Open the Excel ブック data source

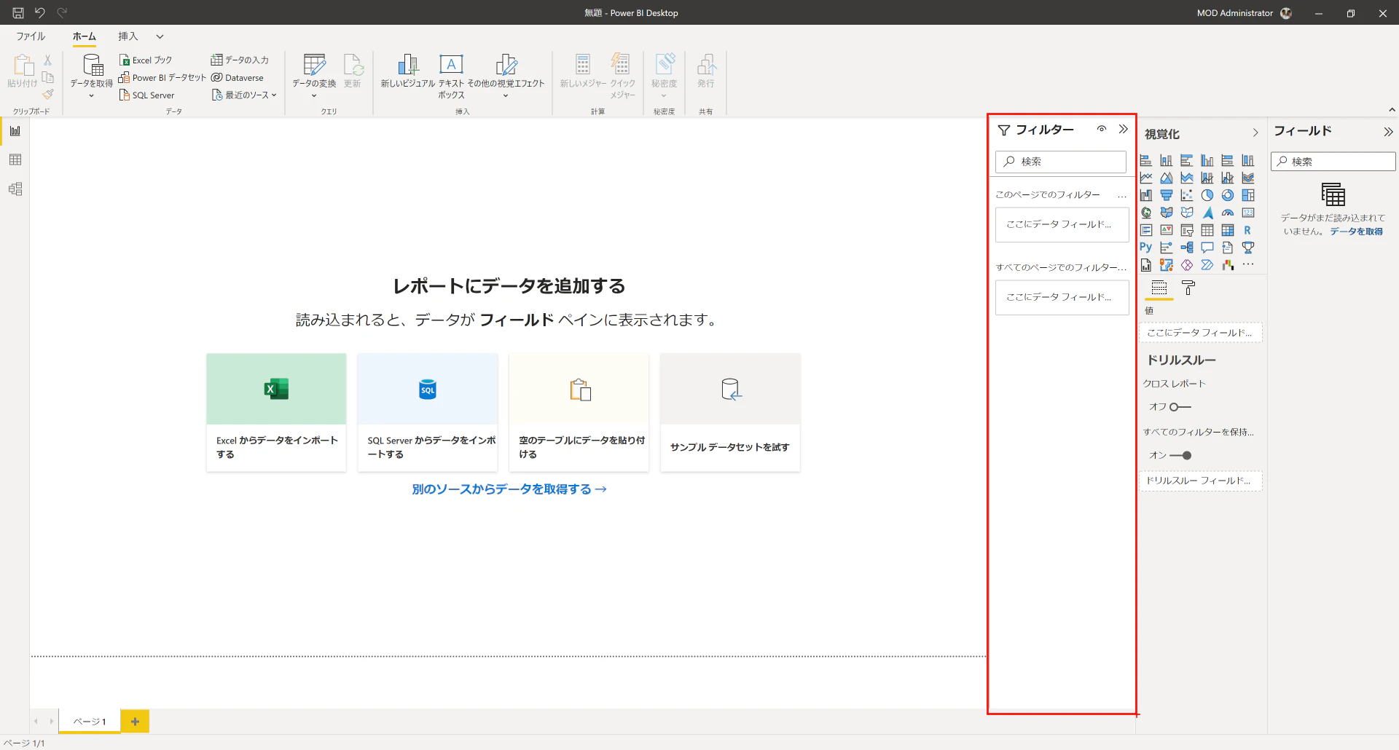point(146,60)
